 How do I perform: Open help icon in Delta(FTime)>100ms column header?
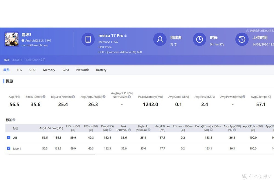coord(211,130)
